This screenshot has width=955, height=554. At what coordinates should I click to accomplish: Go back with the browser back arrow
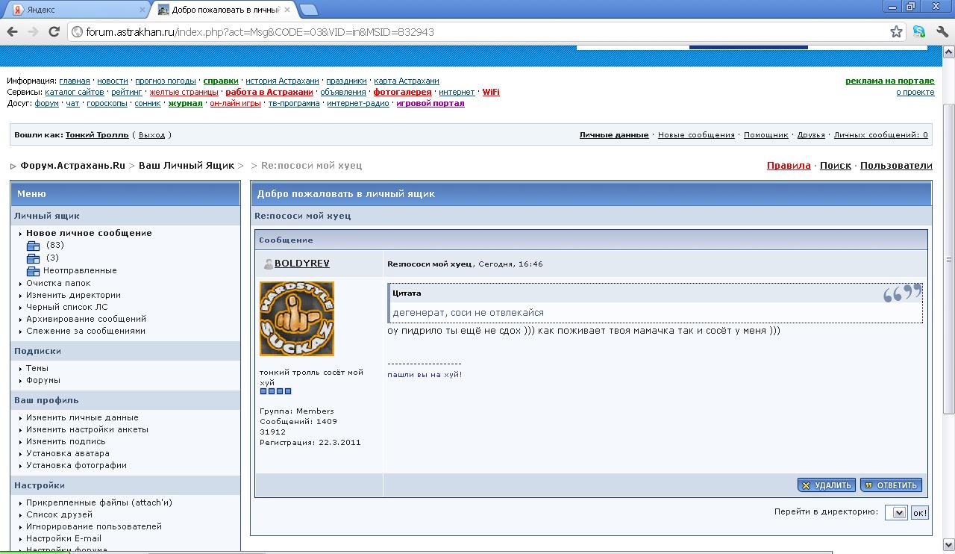pyautogui.click(x=12, y=31)
